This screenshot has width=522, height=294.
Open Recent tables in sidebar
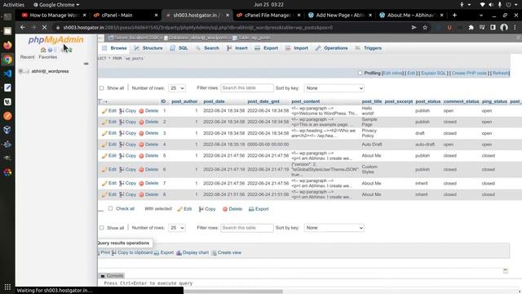(x=27, y=57)
